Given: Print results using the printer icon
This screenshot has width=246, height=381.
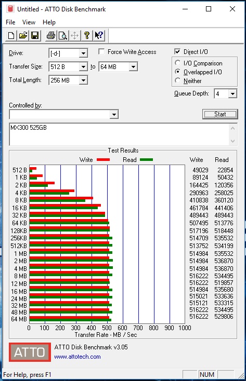Looking at the screenshot, I should click(x=51, y=36).
